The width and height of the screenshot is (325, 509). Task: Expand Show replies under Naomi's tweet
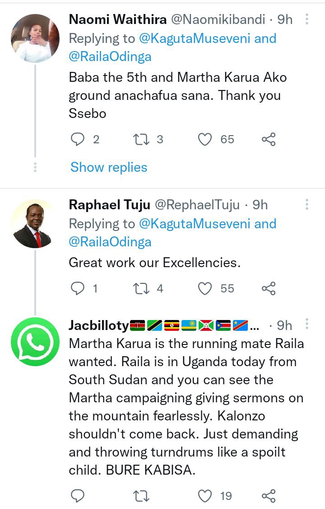(109, 167)
